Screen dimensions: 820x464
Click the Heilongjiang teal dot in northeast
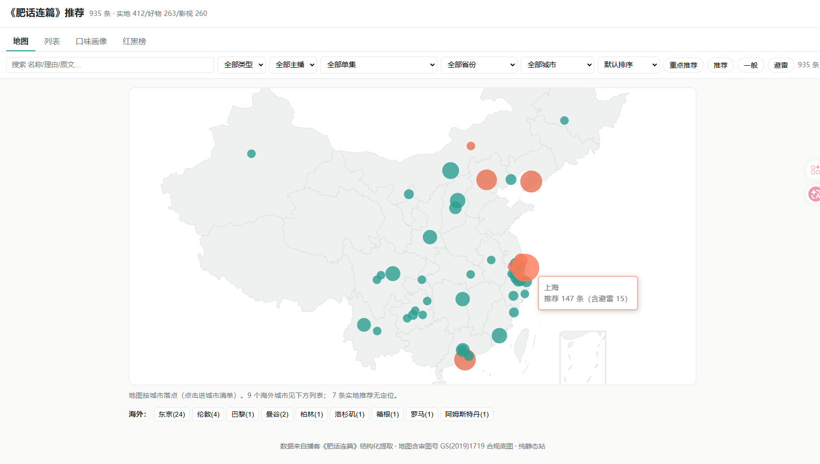pos(564,120)
